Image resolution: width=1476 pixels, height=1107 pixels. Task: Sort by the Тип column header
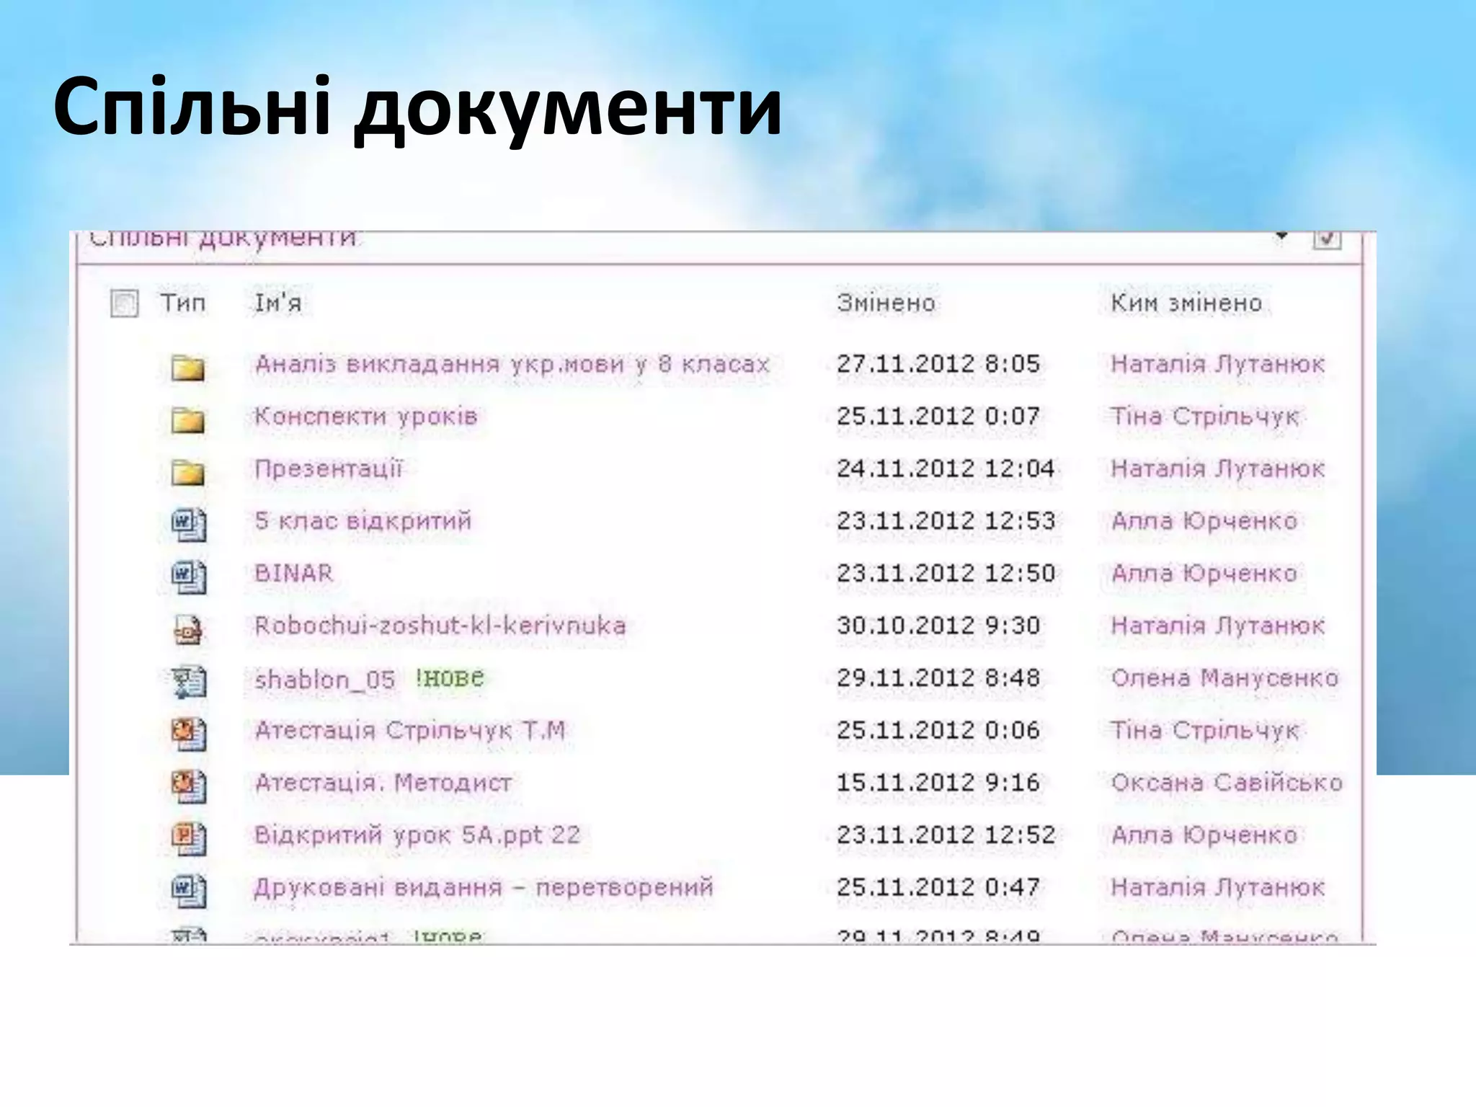click(182, 303)
